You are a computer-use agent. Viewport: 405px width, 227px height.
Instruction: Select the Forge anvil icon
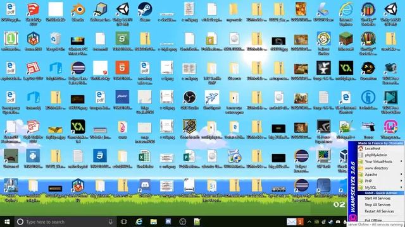(323, 68)
